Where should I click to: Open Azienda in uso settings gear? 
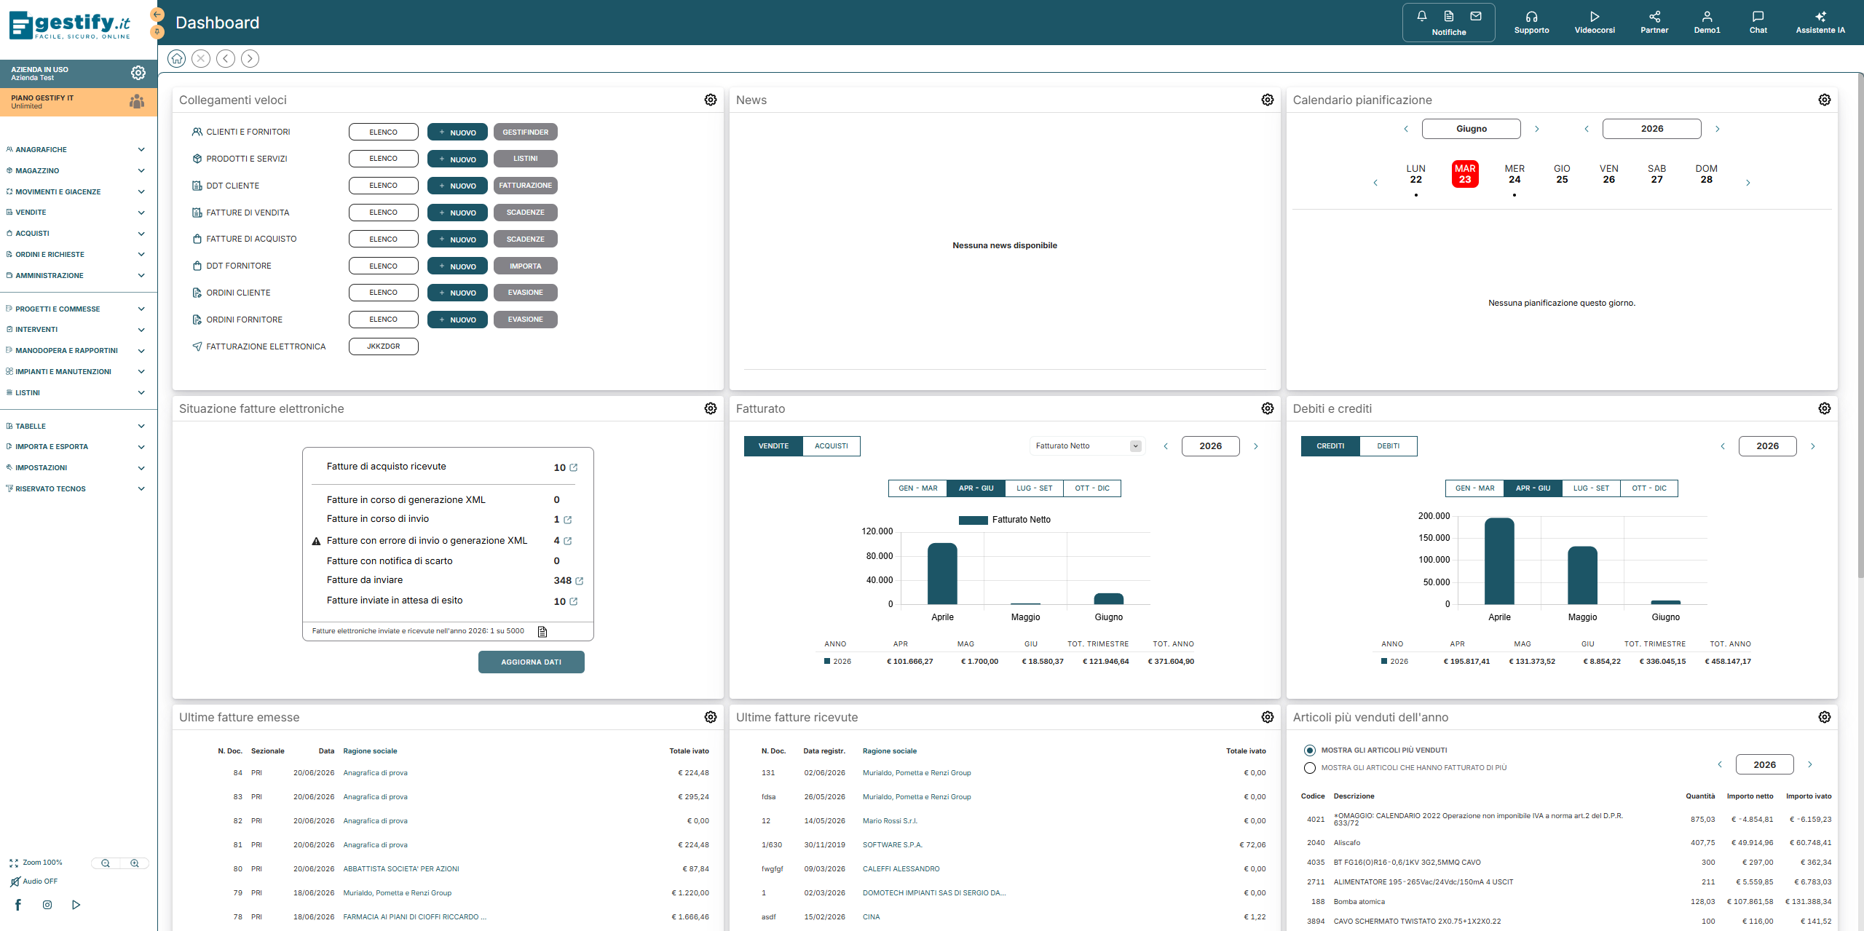(x=138, y=73)
